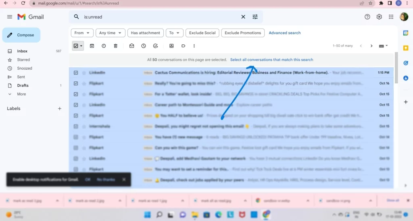Image resolution: width=413 pixels, height=221 pixels.
Task: Archive the selected conversations
Action: pyautogui.click(x=92, y=46)
